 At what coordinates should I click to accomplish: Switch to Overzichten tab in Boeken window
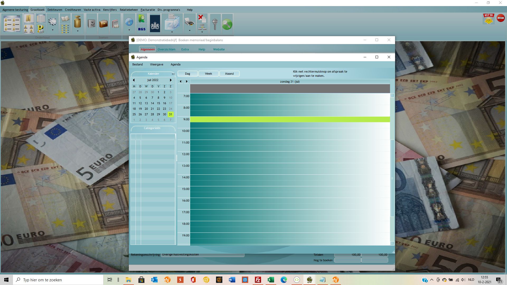(x=166, y=49)
